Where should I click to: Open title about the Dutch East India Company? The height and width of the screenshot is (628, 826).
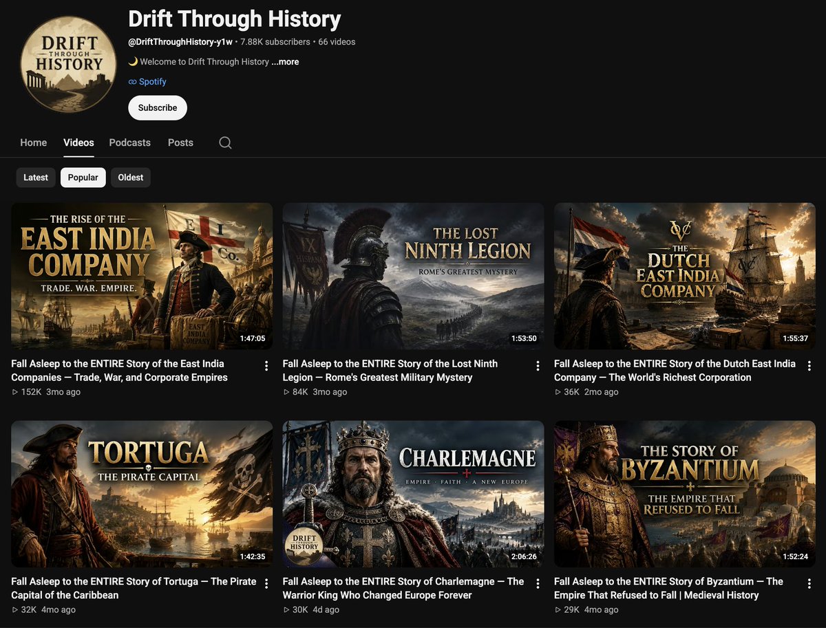click(x=675, y=370)
